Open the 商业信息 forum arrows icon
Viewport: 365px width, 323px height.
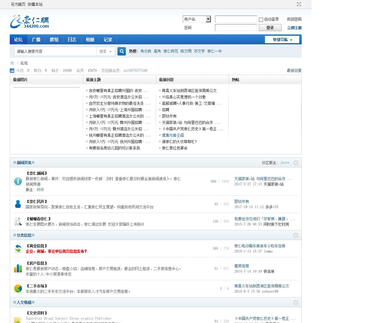coord(18,248)
